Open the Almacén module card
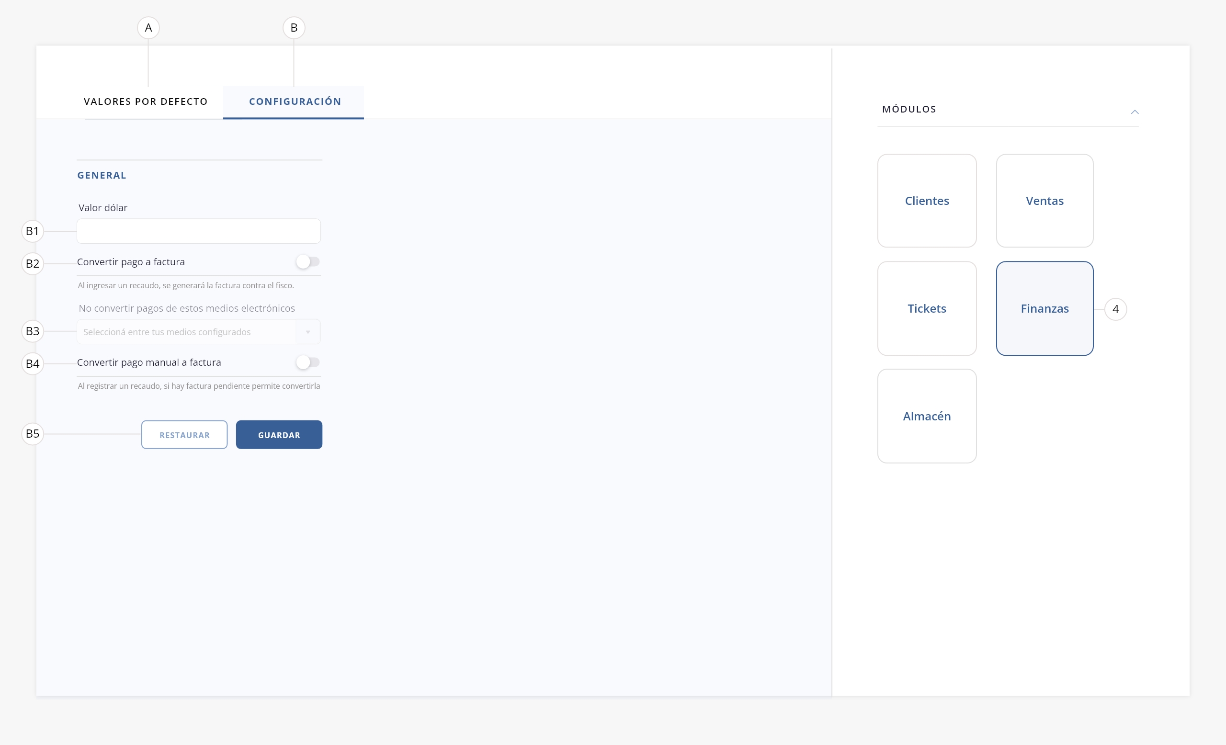 pos(927,416)
